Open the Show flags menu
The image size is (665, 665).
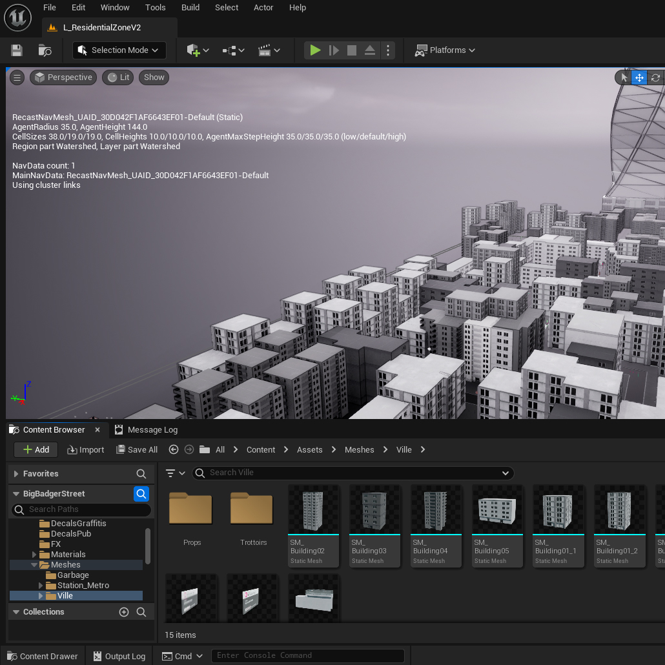[x=154, y=77]
